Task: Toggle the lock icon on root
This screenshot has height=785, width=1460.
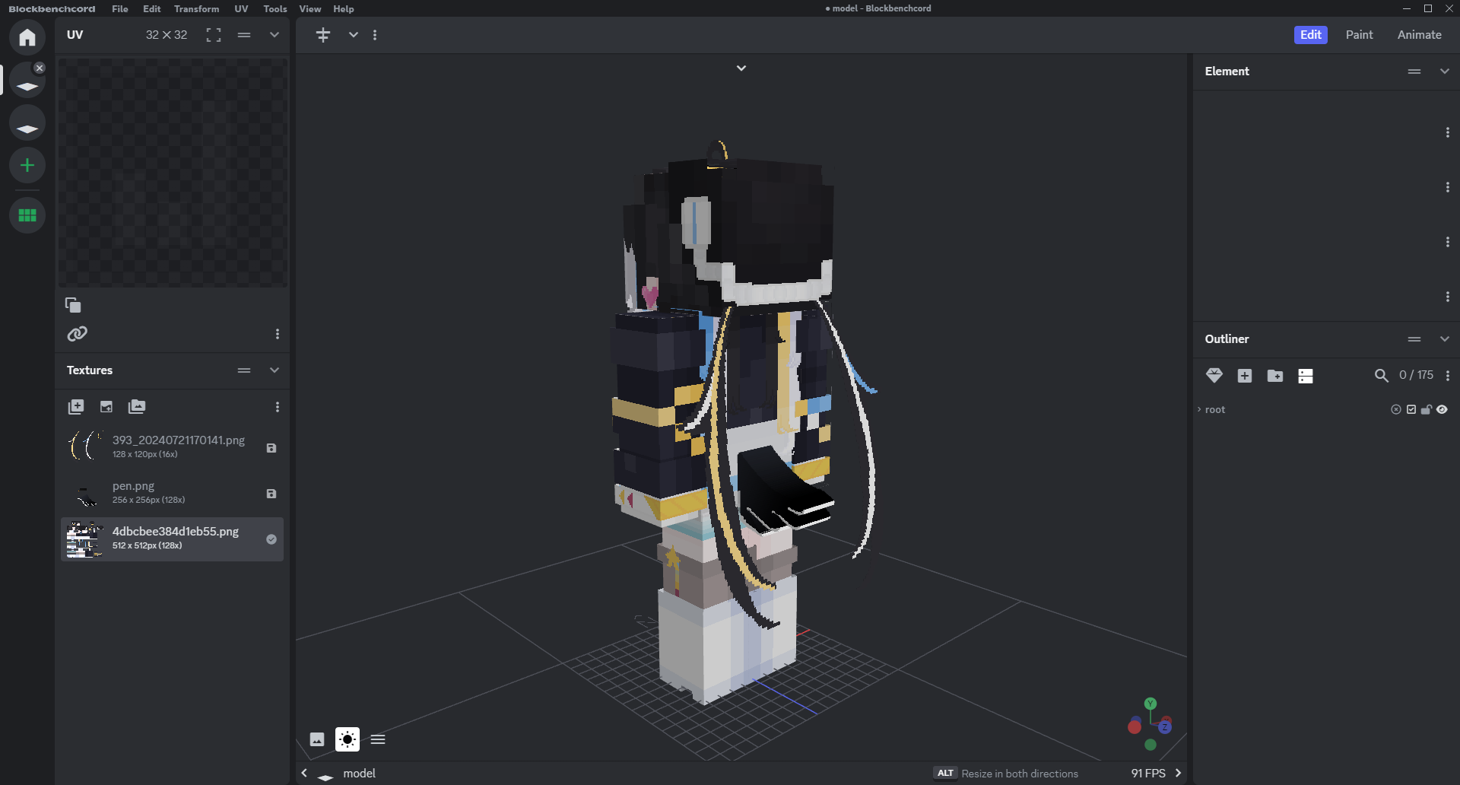Action: [x=1427, y=409]
